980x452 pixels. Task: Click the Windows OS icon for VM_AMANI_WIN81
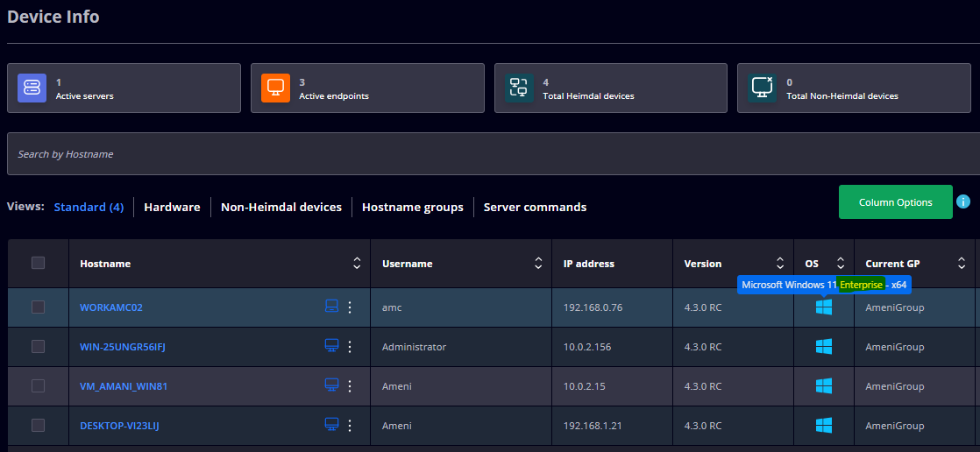[824, 386]
